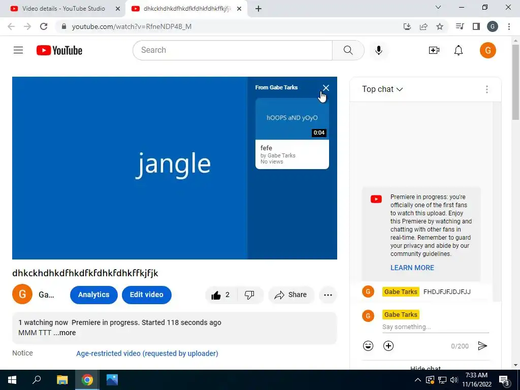Share the video

[x=291, y=295]
